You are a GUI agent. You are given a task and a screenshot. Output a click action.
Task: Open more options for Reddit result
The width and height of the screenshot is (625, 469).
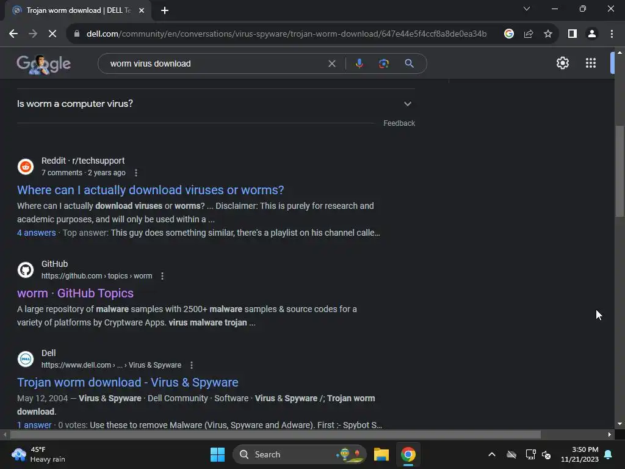(136, 173)
